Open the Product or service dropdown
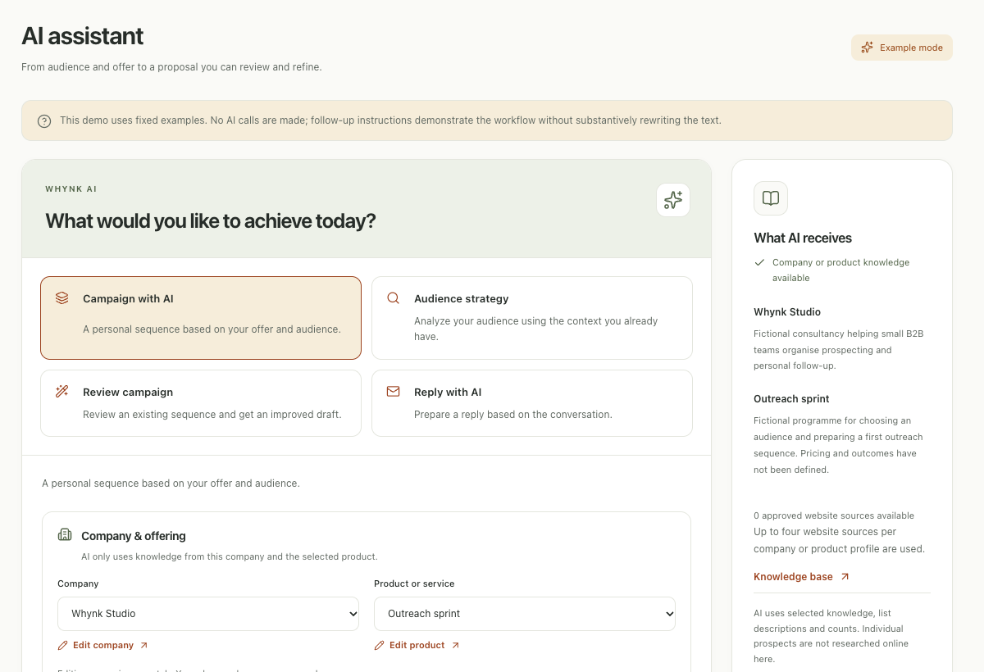984x672 pixels. [x=525, y=614]
